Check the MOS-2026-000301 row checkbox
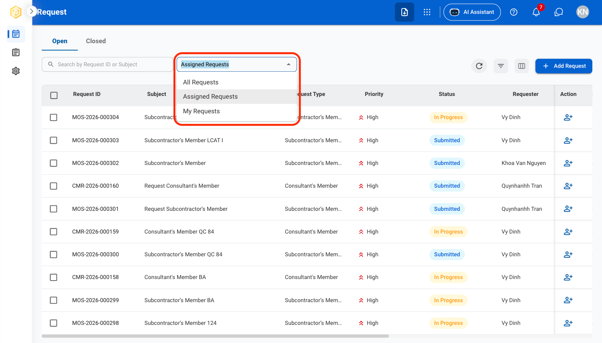Image resolution: width=602 pixels, height=343 pixels. coord(54,209)
